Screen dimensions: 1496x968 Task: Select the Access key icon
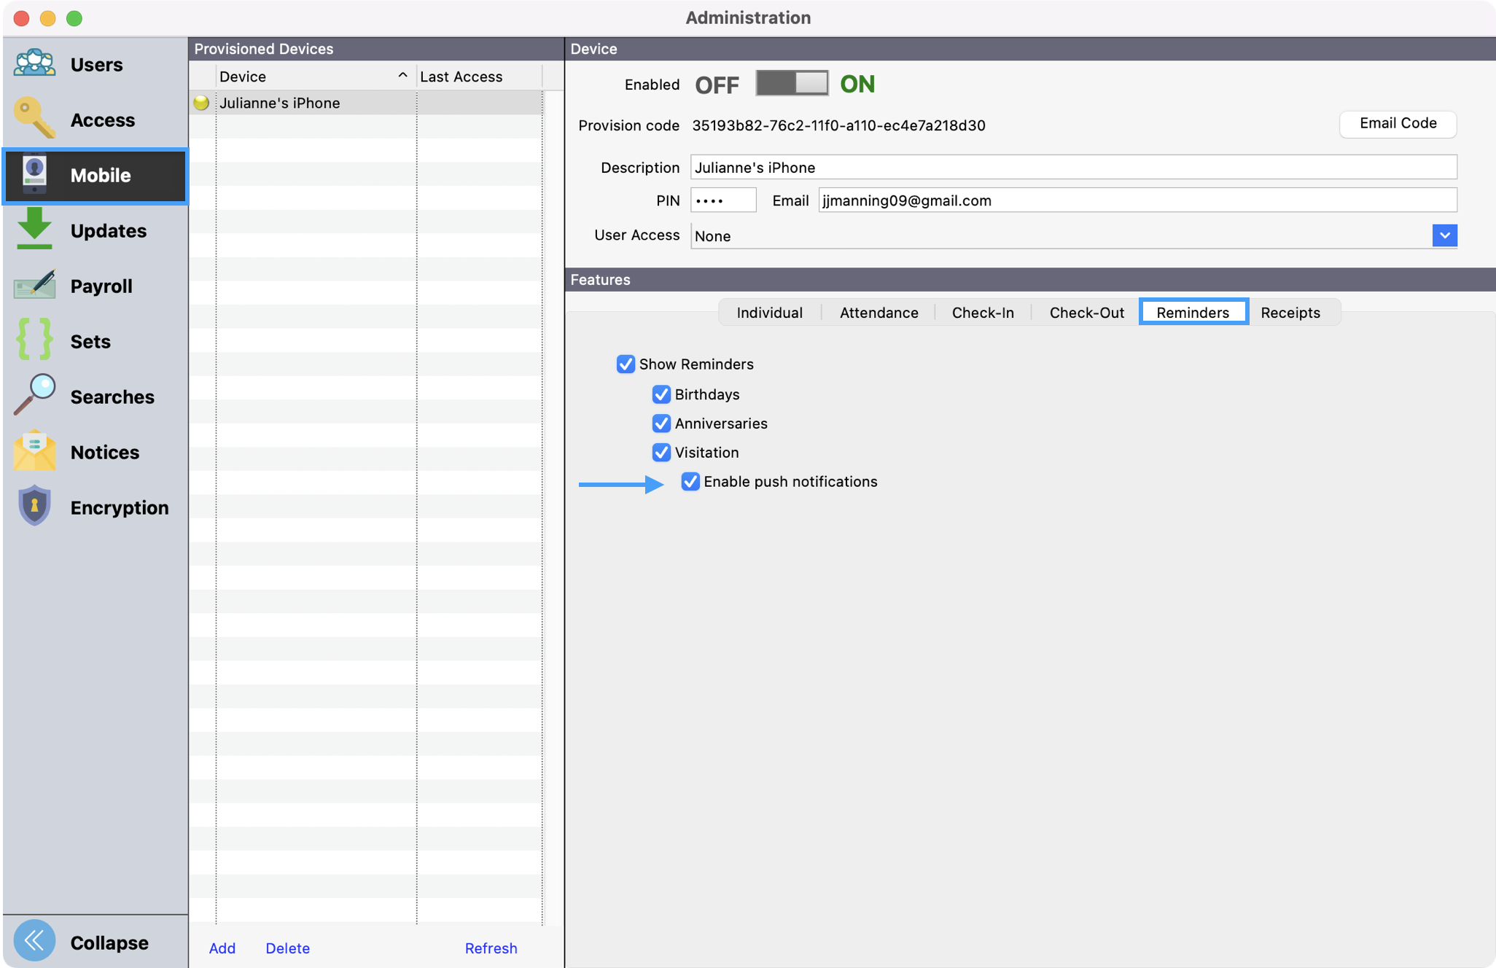pos(34,120)
